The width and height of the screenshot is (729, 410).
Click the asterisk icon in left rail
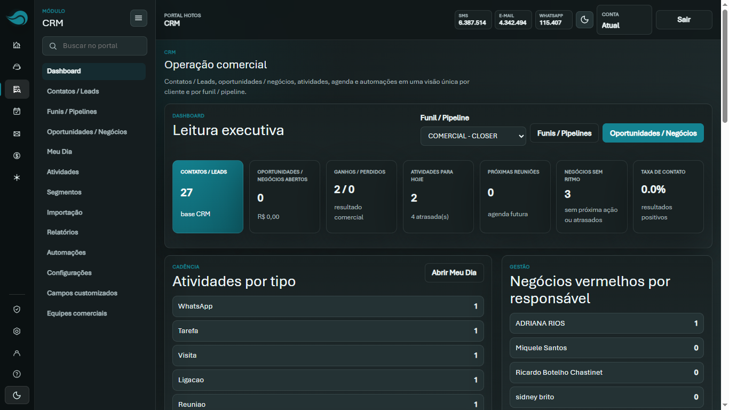point(17,177)
